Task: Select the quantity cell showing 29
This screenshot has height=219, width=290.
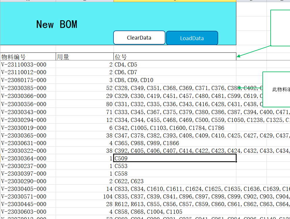Action: (x=85, y=96)
